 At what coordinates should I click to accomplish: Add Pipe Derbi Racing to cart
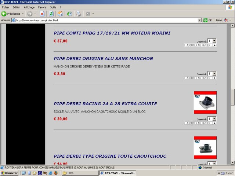tap(200, 123)
